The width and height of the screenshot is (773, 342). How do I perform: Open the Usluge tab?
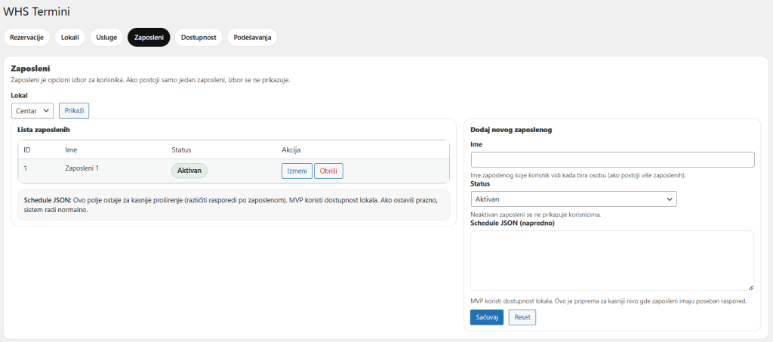click(106, 38)
